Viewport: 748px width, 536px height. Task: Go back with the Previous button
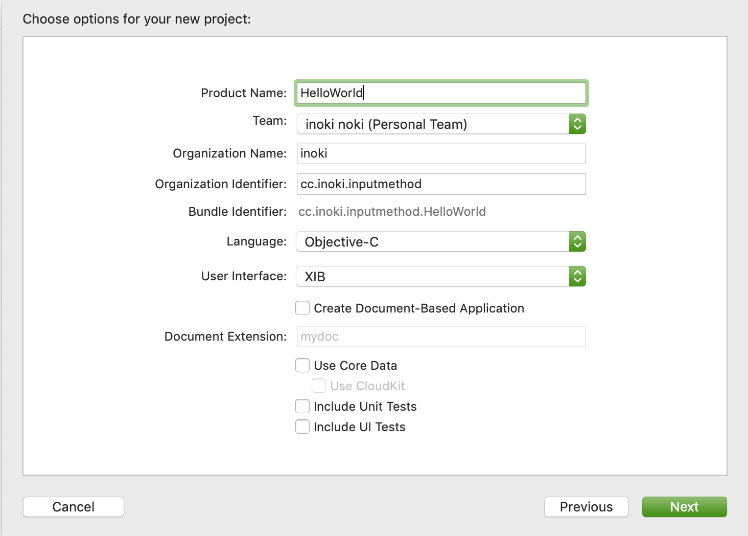tap(587, 507)
